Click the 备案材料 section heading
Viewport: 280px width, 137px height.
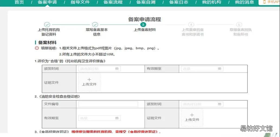point(47,43)
